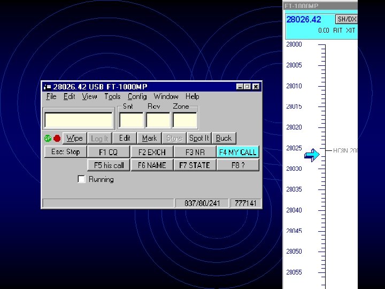Click the Spot It button
This screenshot has width=385, height=289.
[x=199, y=138]
